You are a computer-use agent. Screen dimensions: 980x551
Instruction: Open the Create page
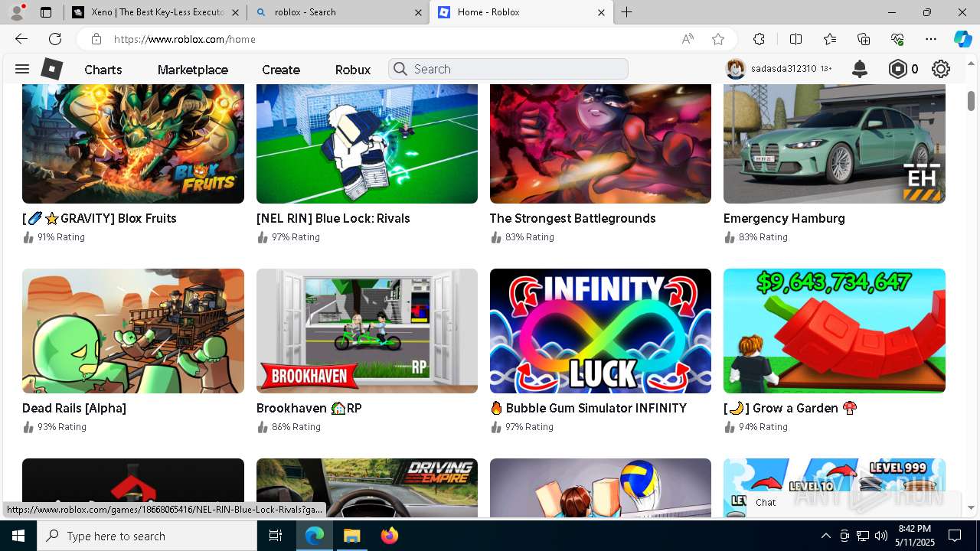coord(281,70)
